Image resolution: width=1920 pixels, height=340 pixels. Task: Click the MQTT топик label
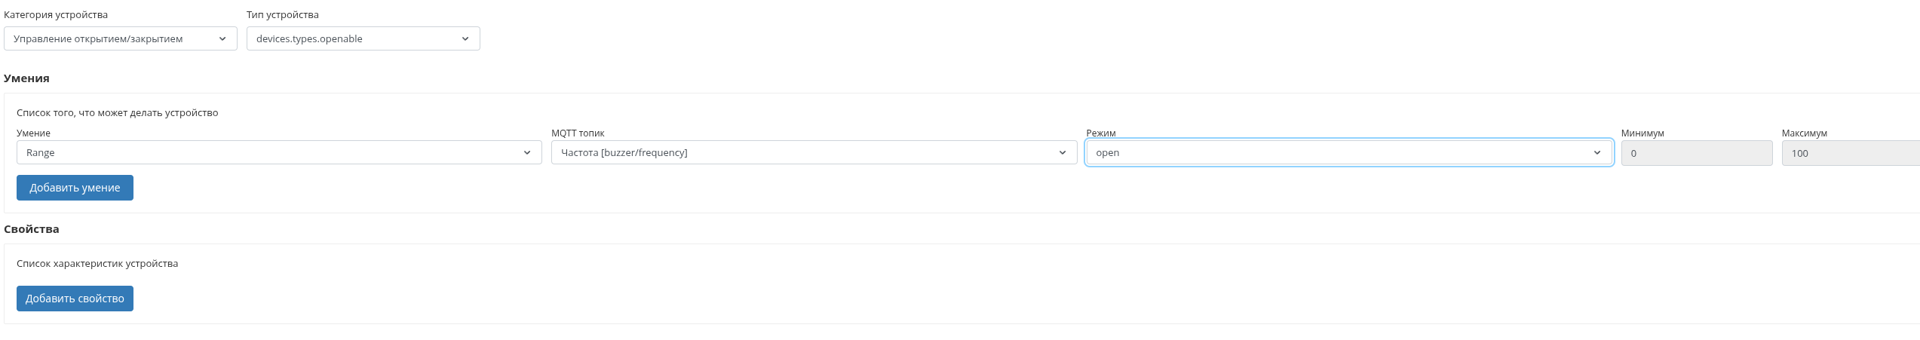pos(578,133)
